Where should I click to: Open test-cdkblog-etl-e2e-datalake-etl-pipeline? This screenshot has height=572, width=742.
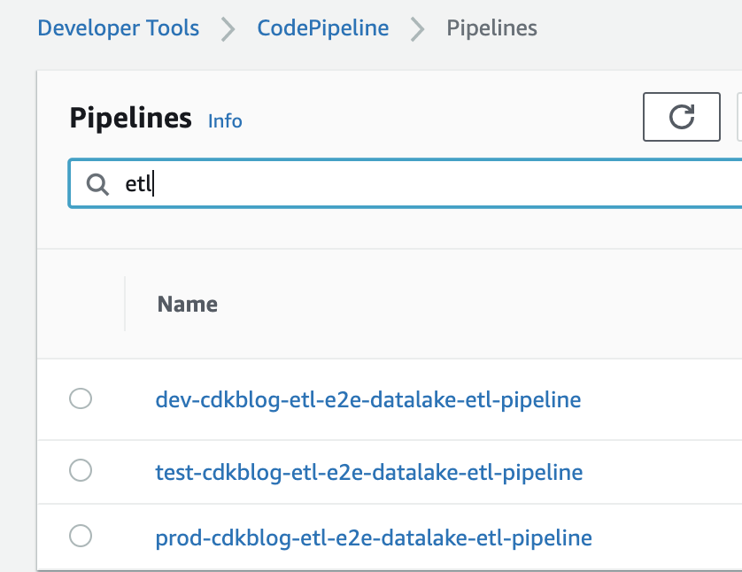(x=368, y=472)
